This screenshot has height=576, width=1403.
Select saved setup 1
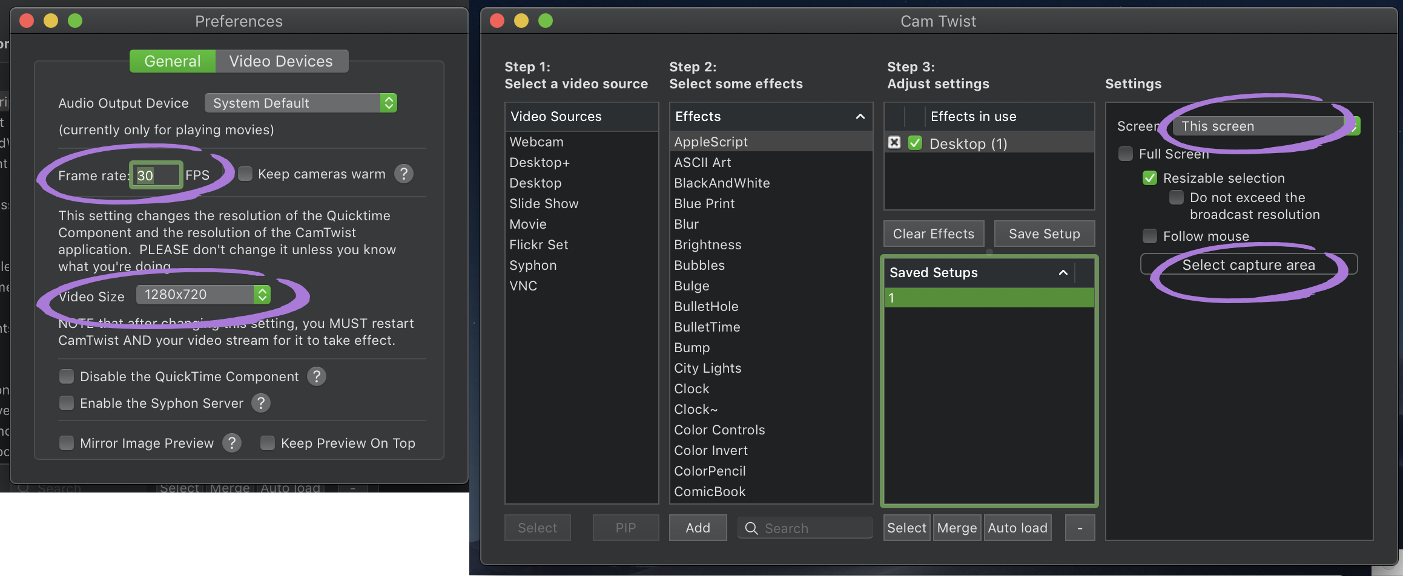point(989,298)
